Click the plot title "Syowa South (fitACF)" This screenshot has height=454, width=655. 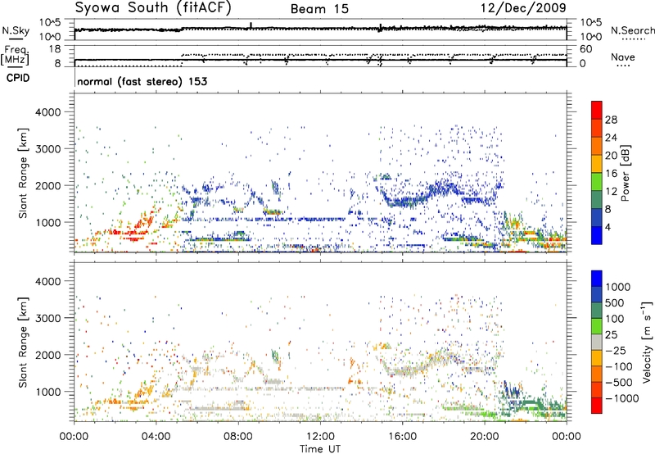tap(153, 7)
